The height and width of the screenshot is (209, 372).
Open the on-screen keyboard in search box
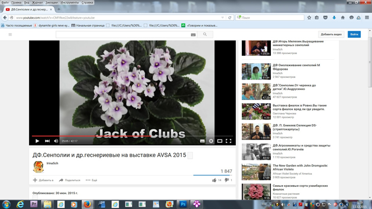click(x=193, y=35)
